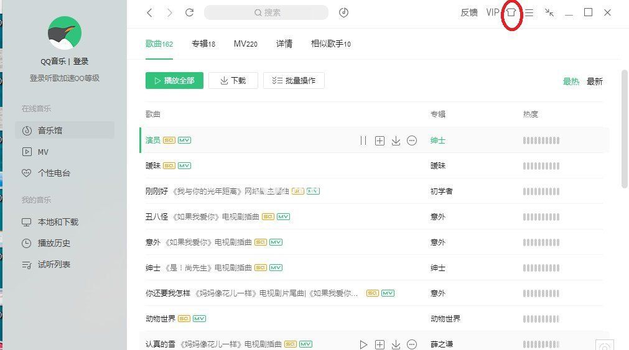Click 批量操作 button
Image resolution: width=629 pixels, height=350 pixels.
click(294, 81)
